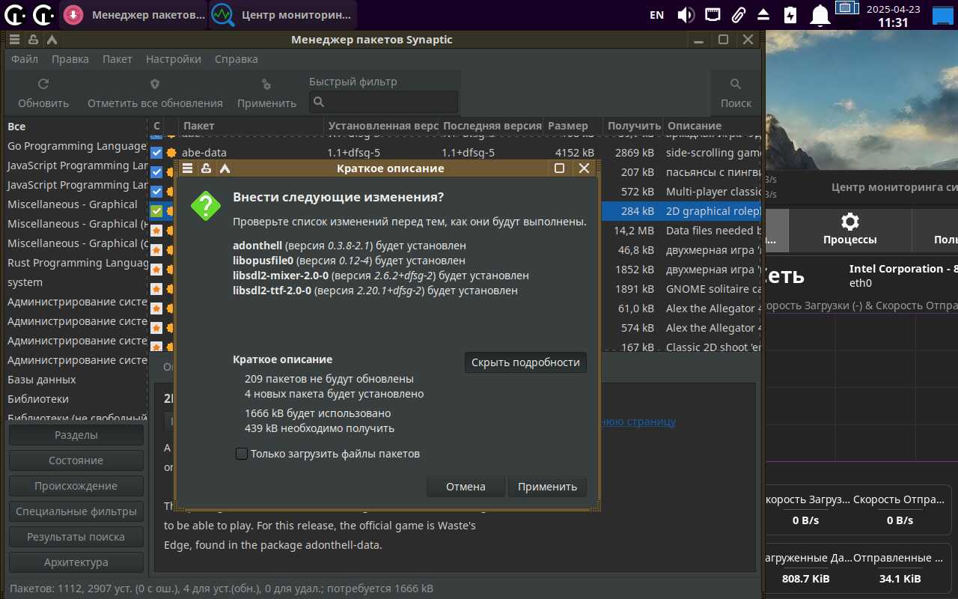Click the volume speaker icon in system tray

click(x=686, y=14)
